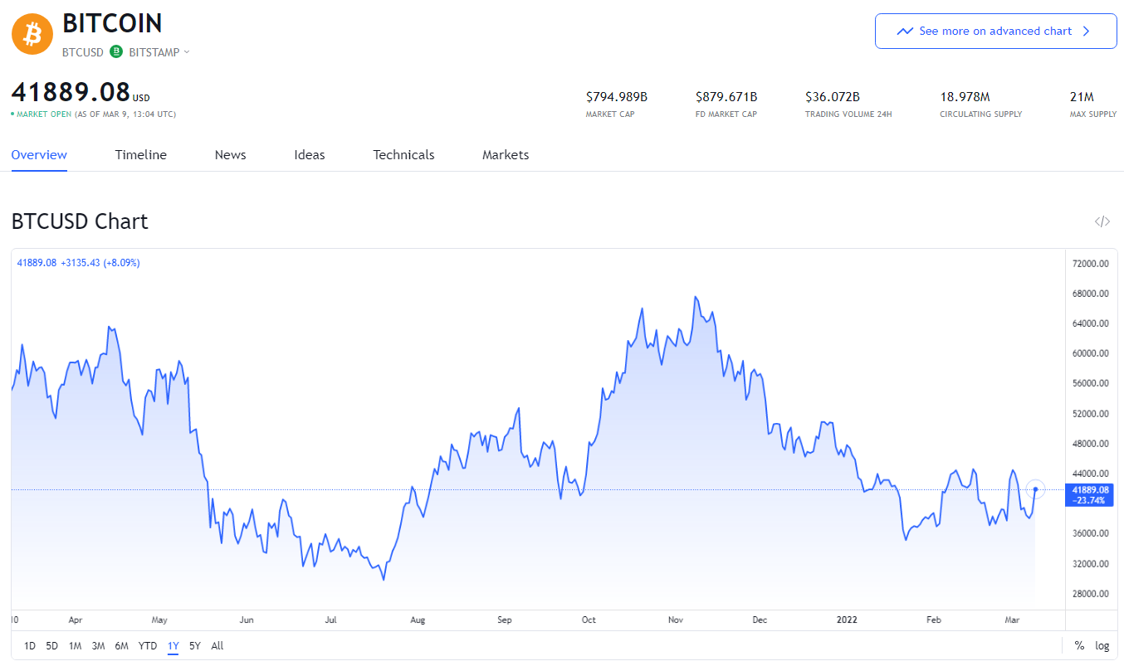Screen dimensions: 1124x666
Task: Click the chevron arrow on the advanced chart button
Action: [x=1087, y=32]
